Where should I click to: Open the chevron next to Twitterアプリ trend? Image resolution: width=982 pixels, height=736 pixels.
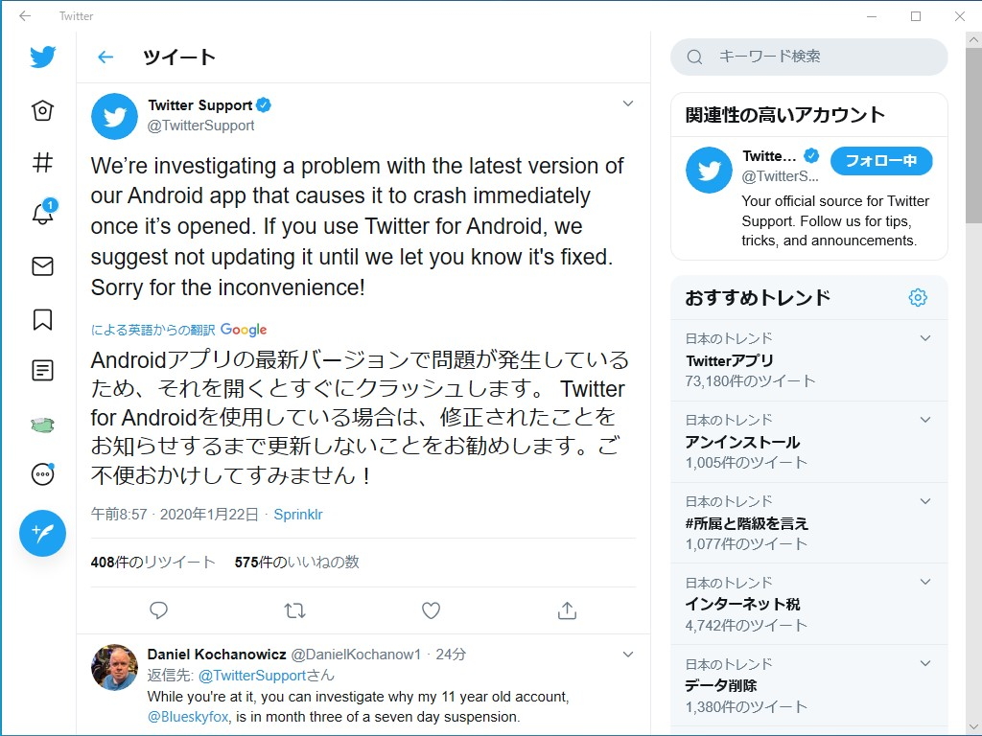[924, 337]
